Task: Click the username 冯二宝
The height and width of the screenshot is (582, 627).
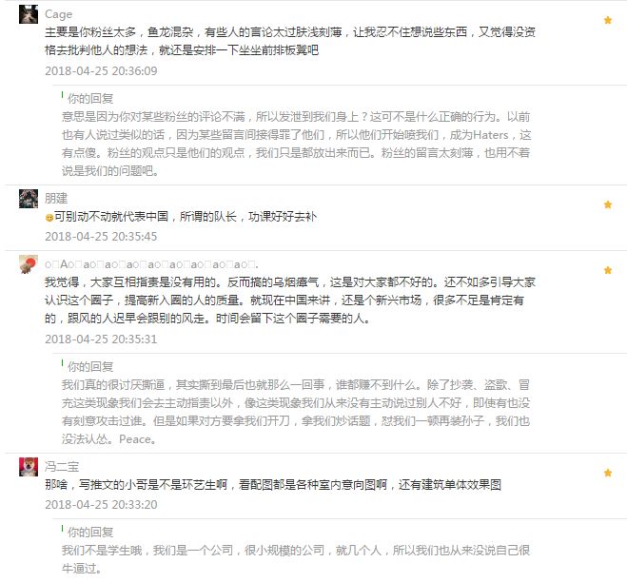Action: [x=62, y=467]
